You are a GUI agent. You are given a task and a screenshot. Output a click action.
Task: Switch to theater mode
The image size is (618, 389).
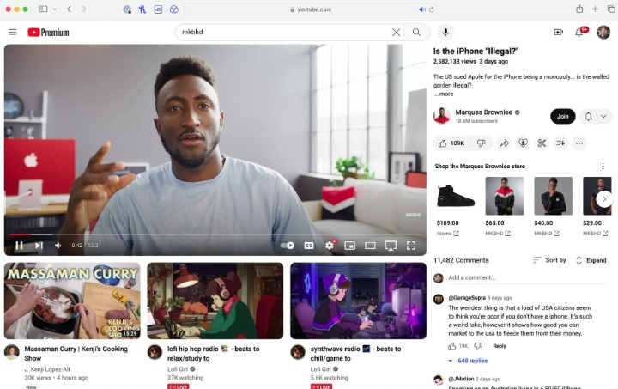[x=370, y=246]
